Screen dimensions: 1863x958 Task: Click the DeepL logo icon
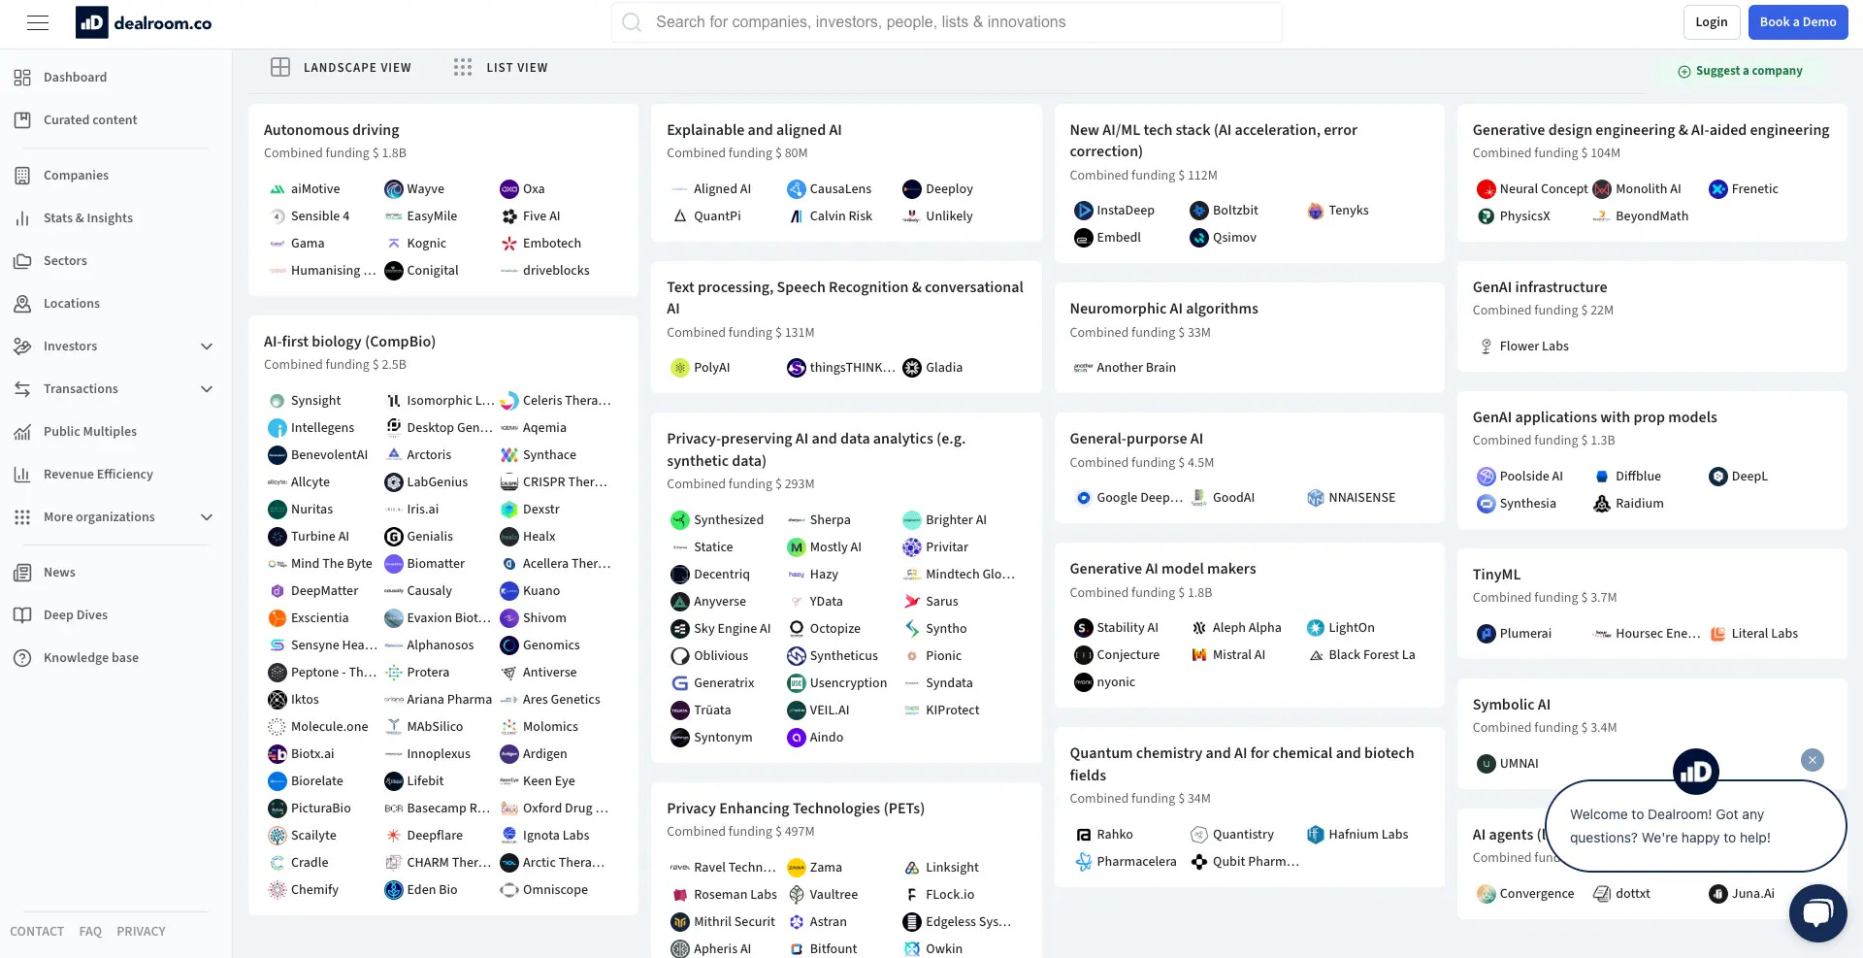point(1718,477)
